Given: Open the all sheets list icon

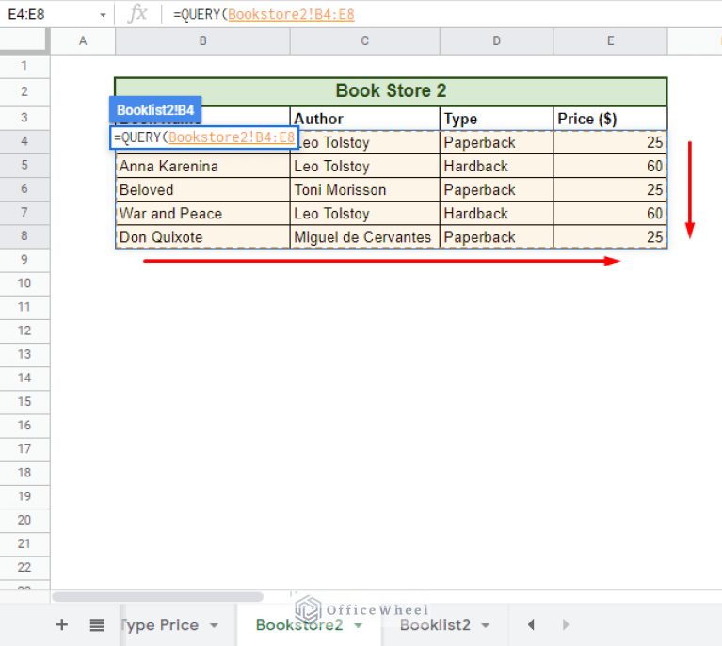Looking at the screenshot, I should pyautogui.click(x=96, y=625).
